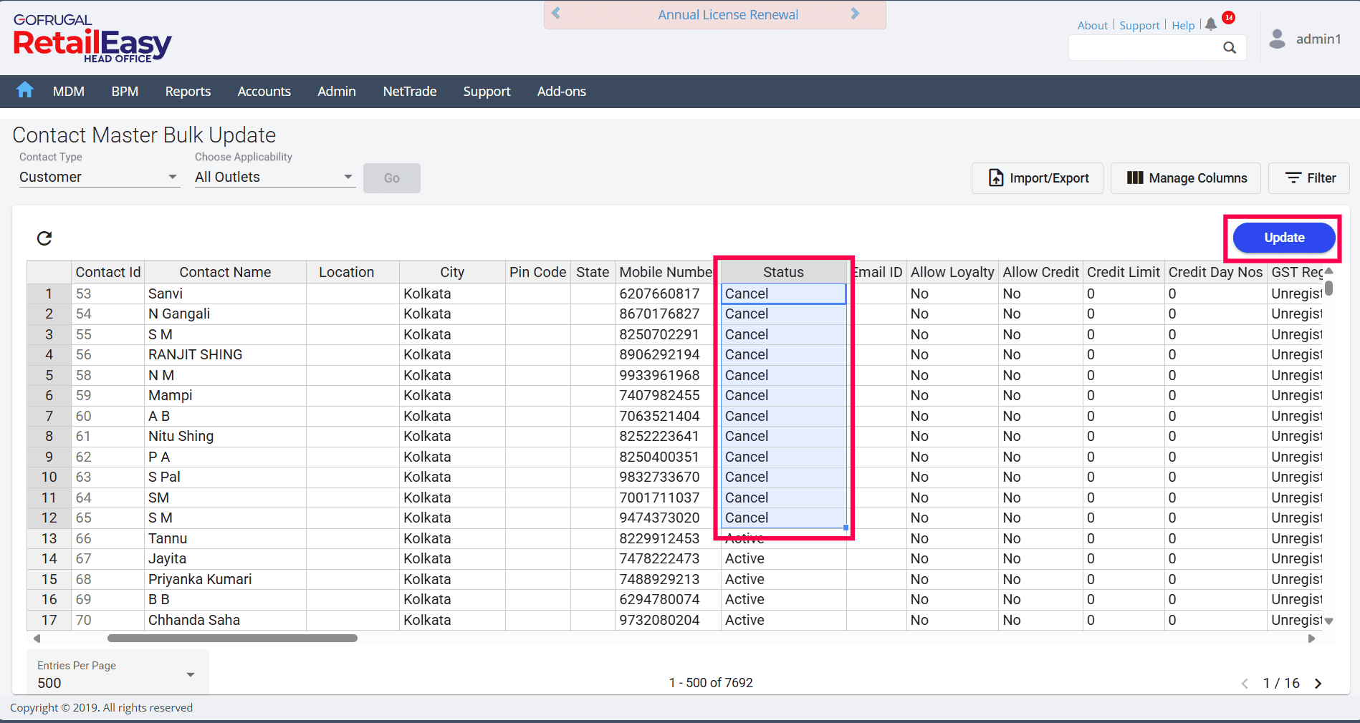
Task: Click the refresh icon above the table
Action: point(44,238)
